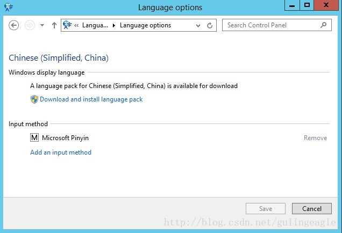Open the recent locations dropdown arrow
342x233 pixels.
[x=42, y=25]
